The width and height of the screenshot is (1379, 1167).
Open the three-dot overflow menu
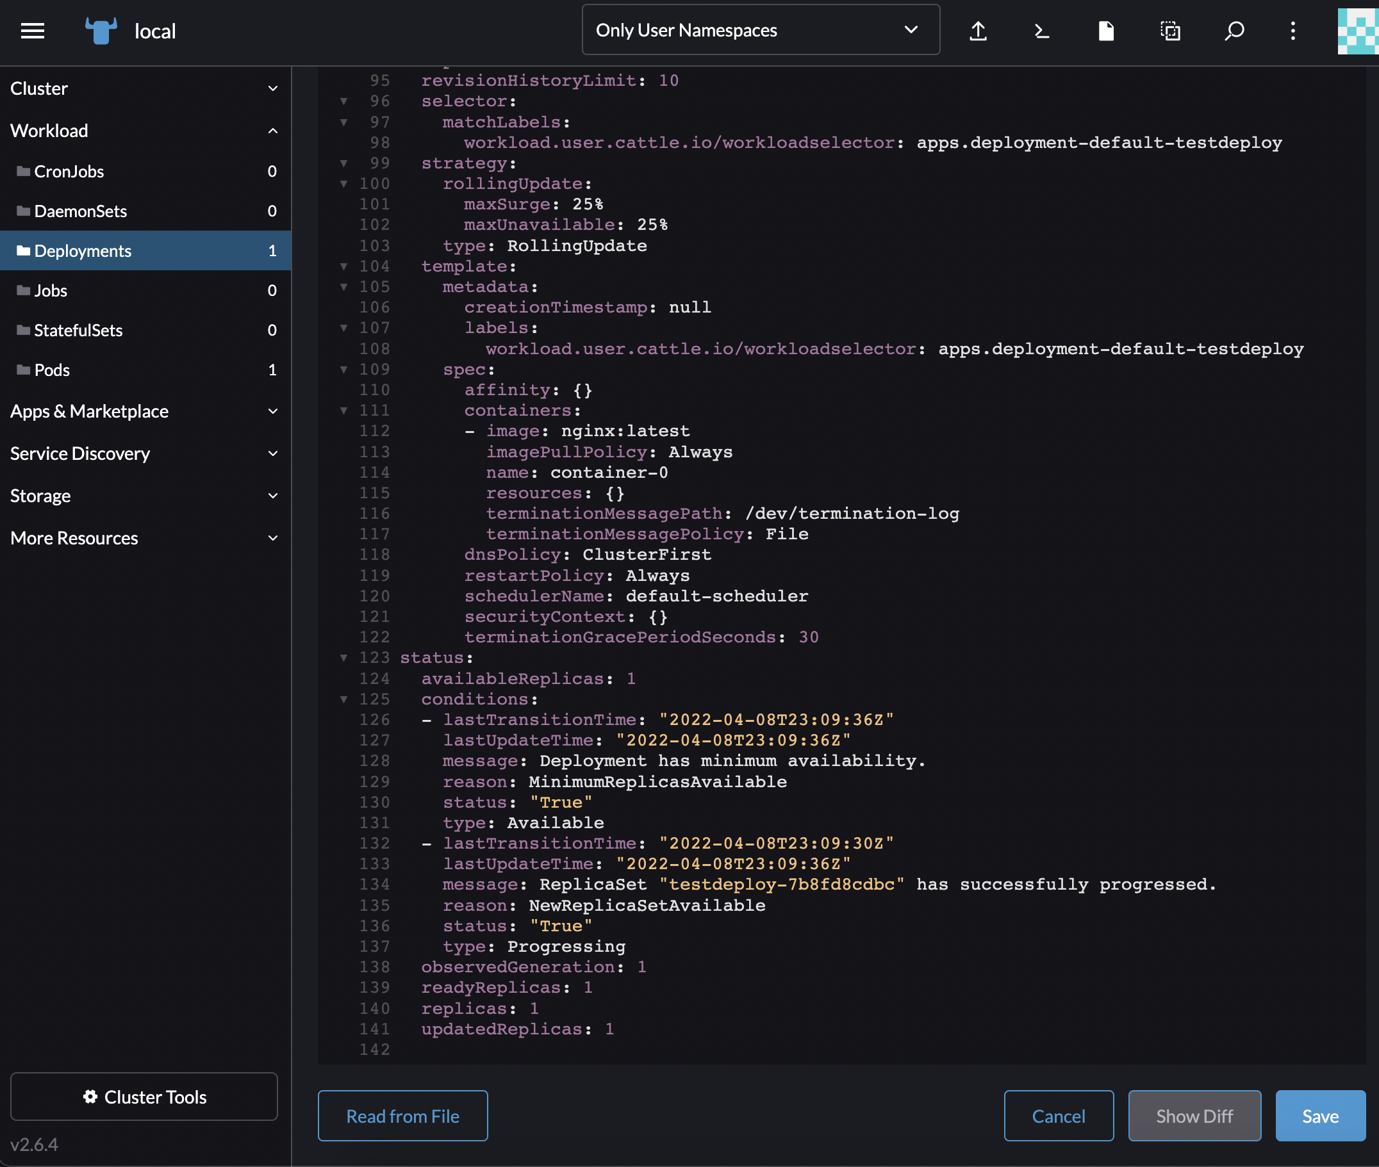tap(1292, 31)
